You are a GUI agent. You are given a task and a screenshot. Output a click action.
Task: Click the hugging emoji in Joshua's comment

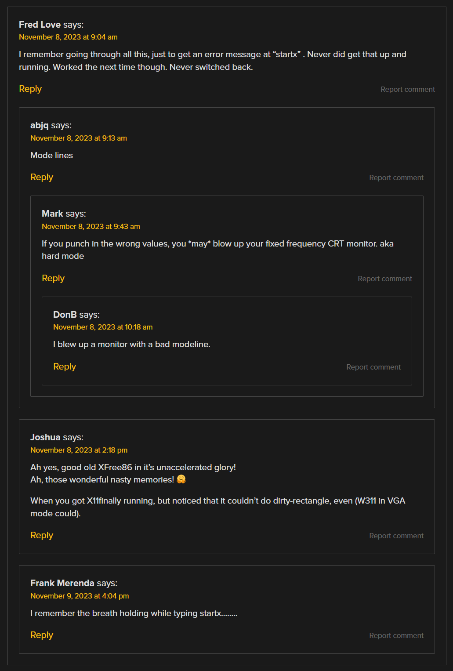coord(181,479)
